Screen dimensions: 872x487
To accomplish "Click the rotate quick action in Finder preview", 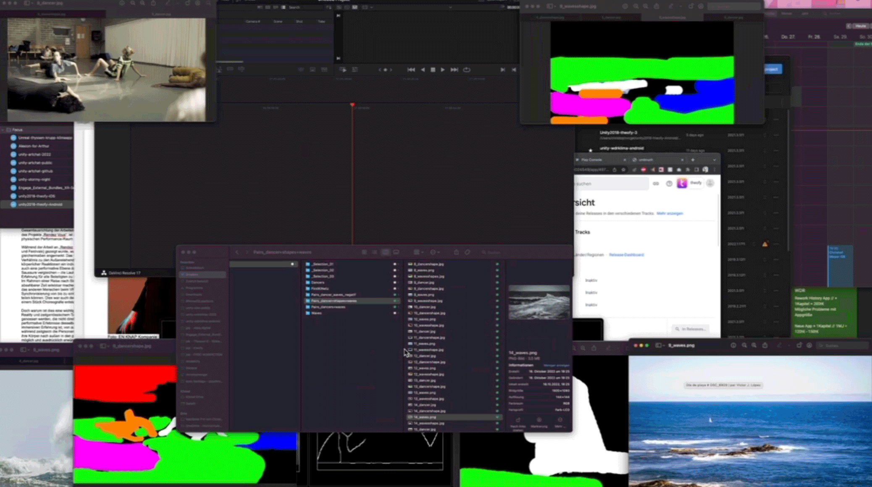I will (x=518, y=422).
